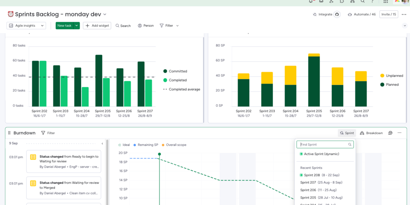The image size is (410, 205).
Task: Open the user profile avatar
Action: click(x=406, y=1)
